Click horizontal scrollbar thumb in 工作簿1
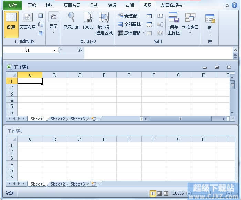Viewport: 241px width, 200px height. 180,119
